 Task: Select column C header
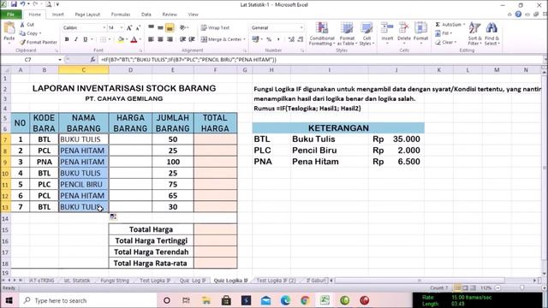point(84,70)
